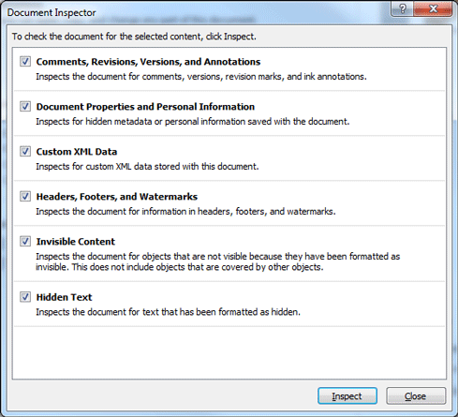Select the Custom XML Data heading text
458x417 pixels.
point(77,152)
